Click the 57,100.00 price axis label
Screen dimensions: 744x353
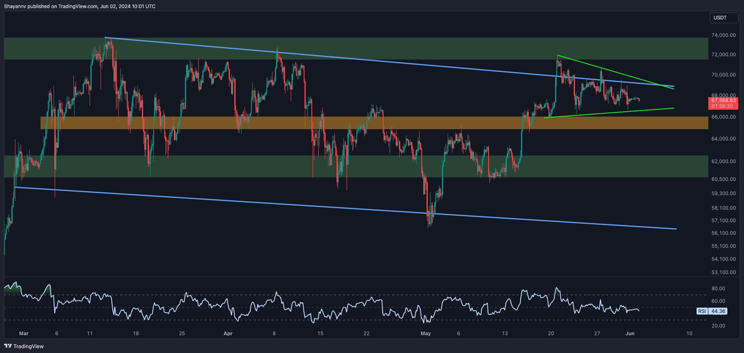click(x=724, y=221)
